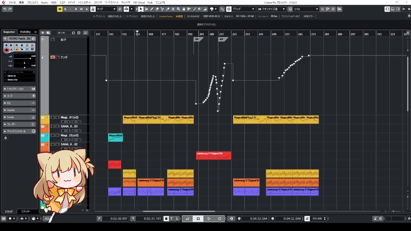Toggle the AQ auto-quantize button
The image size is (411, 231).
(x=47, y=218)
